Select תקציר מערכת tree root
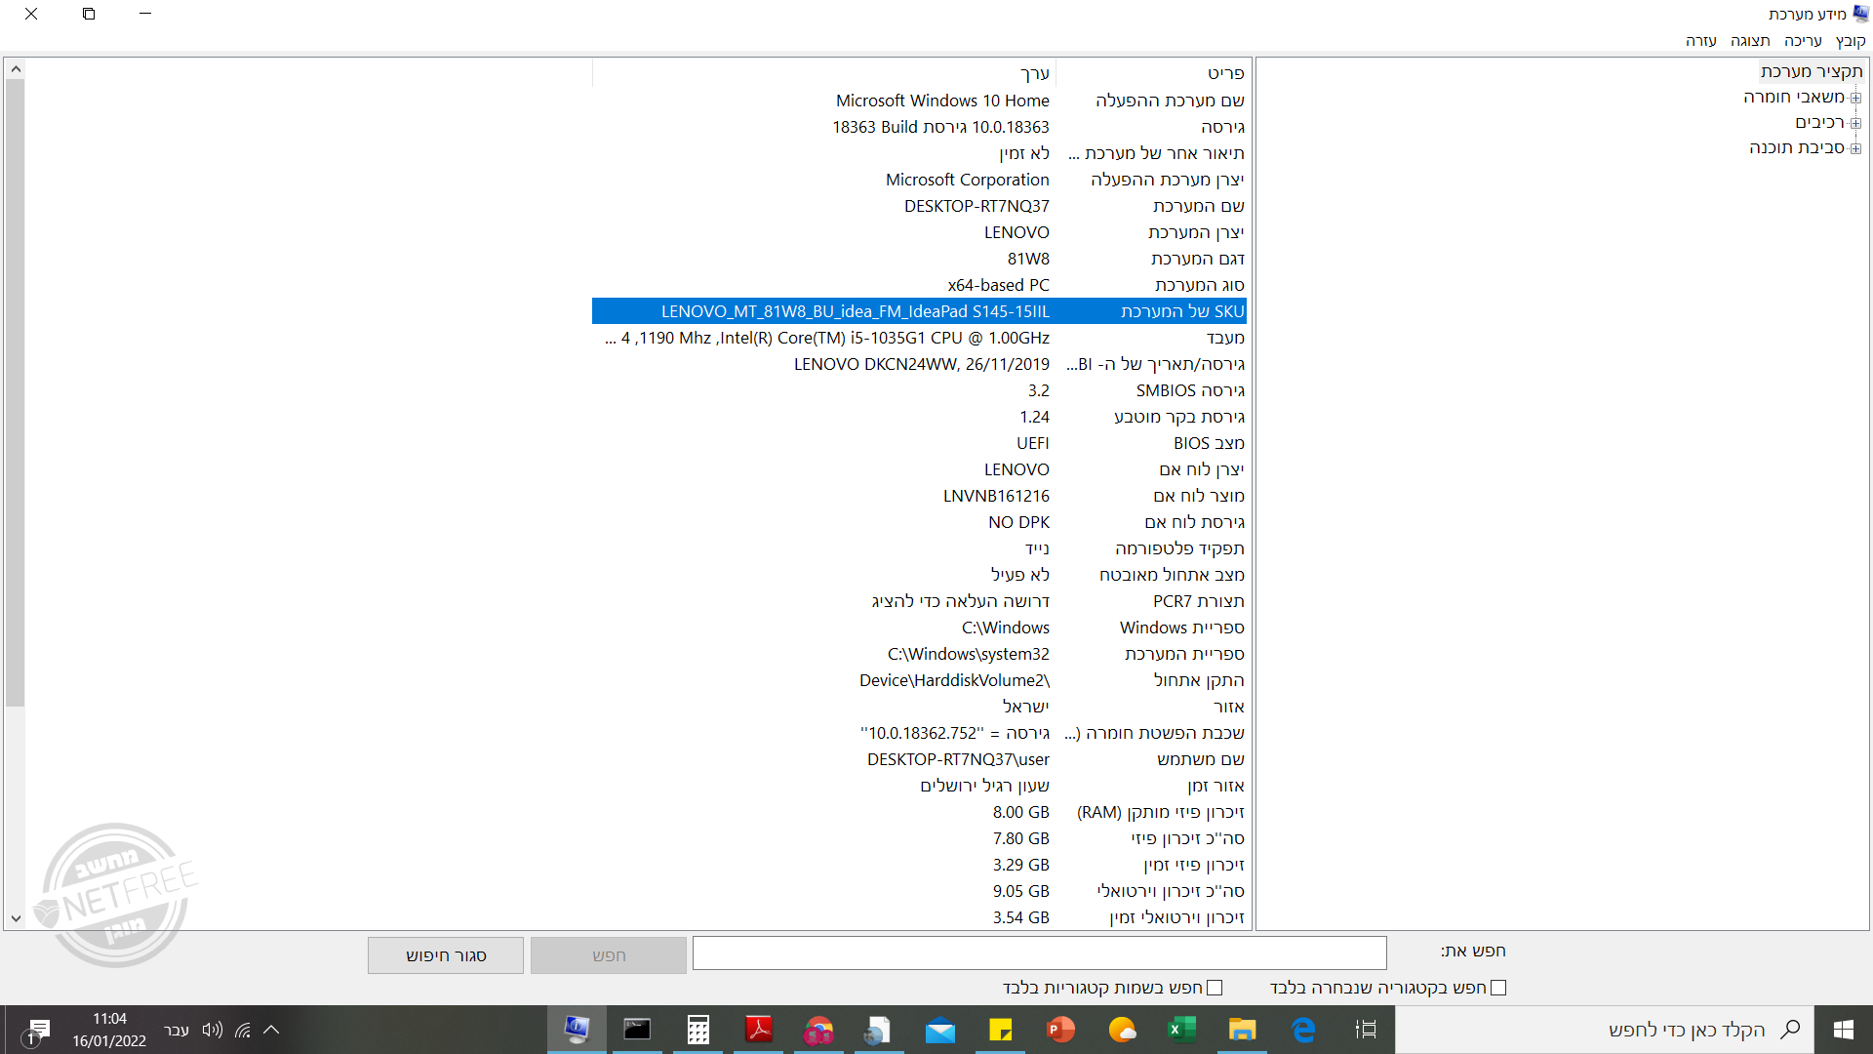Image resolution: width=1873 pixels, height=1054 pixels. [x=1812, y=71]
